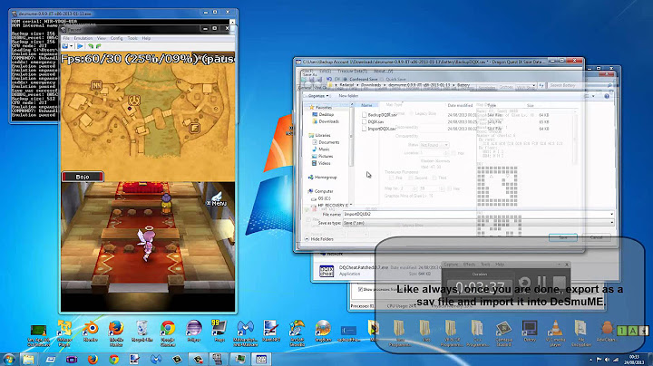Image resolution: width=653 pixels, height=366 pixels.
Task: Select OS (C:) drive in navigation pane
Action: (321, 198)
